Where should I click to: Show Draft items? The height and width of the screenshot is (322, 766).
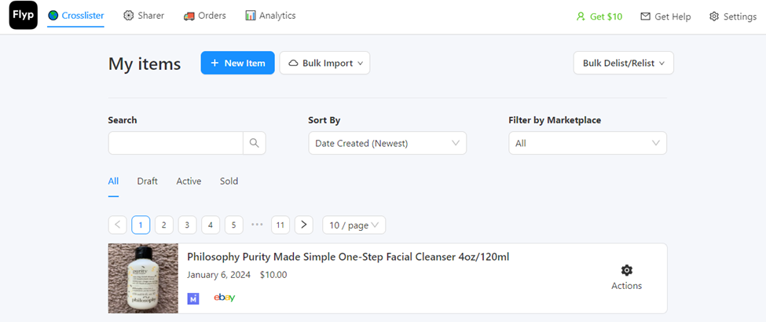click(148, 181)
